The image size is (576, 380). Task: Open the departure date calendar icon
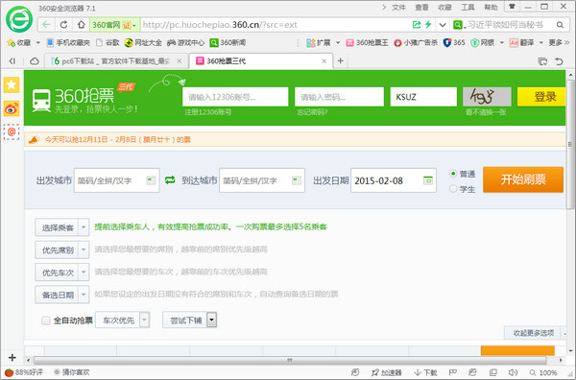427,180
